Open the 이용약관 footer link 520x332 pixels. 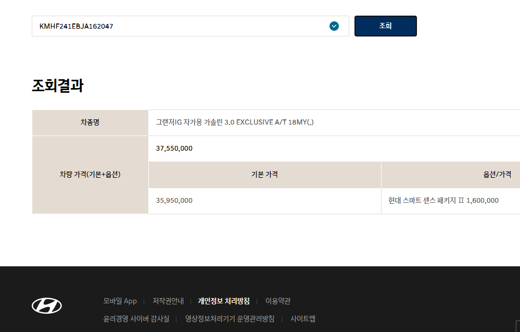[278, 301]
